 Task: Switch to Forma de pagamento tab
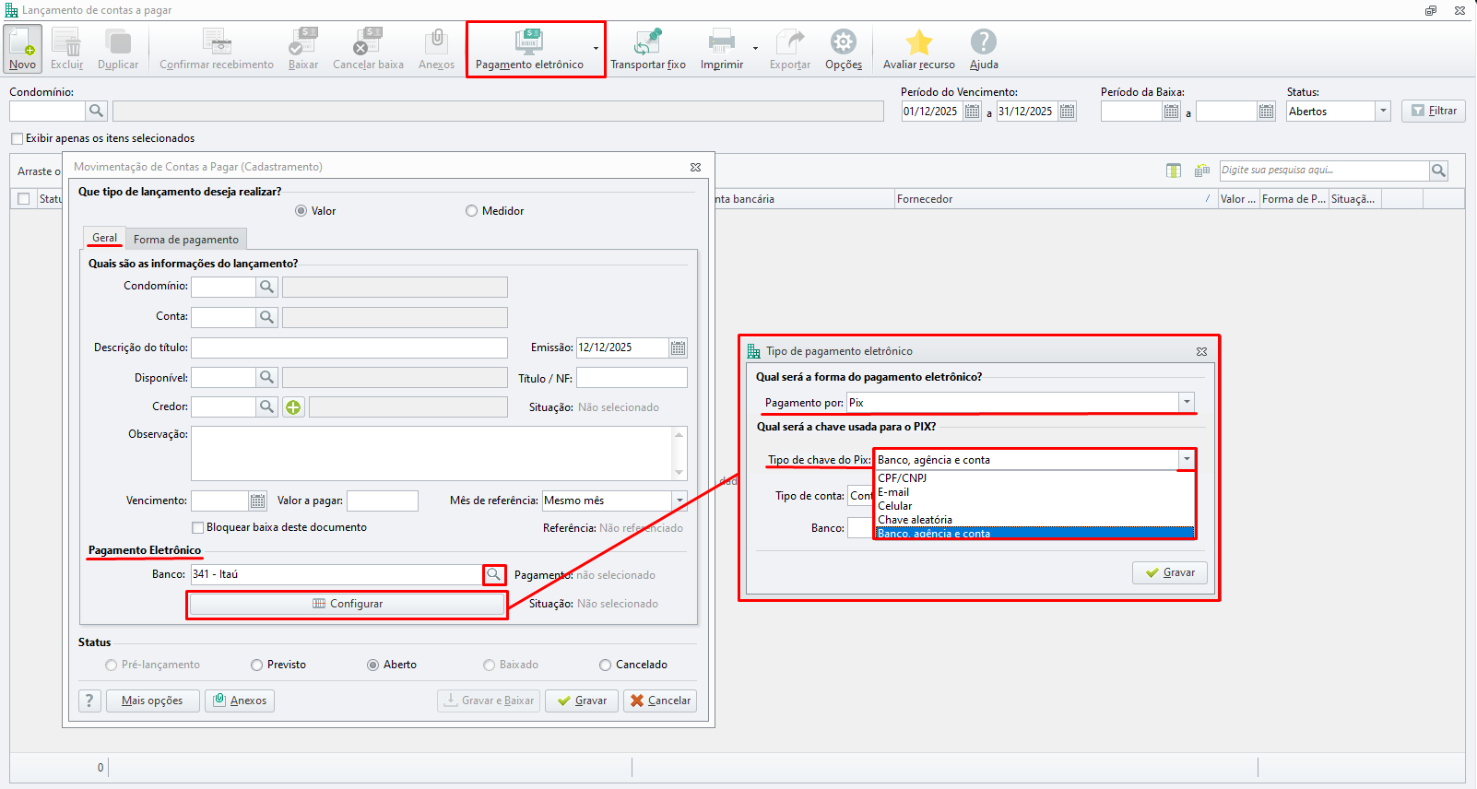[185, 240]
